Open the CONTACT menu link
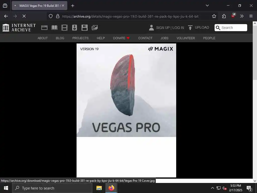 (145, 38)
